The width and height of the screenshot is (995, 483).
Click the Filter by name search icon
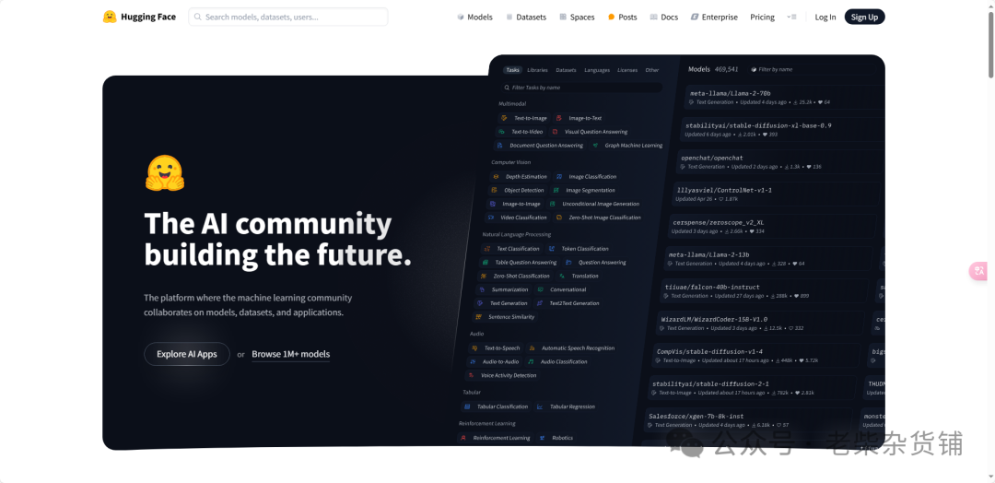(754, 70)
